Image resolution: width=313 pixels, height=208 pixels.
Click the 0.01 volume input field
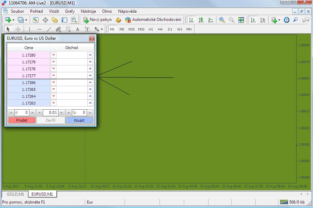click(x=50, y=113)
